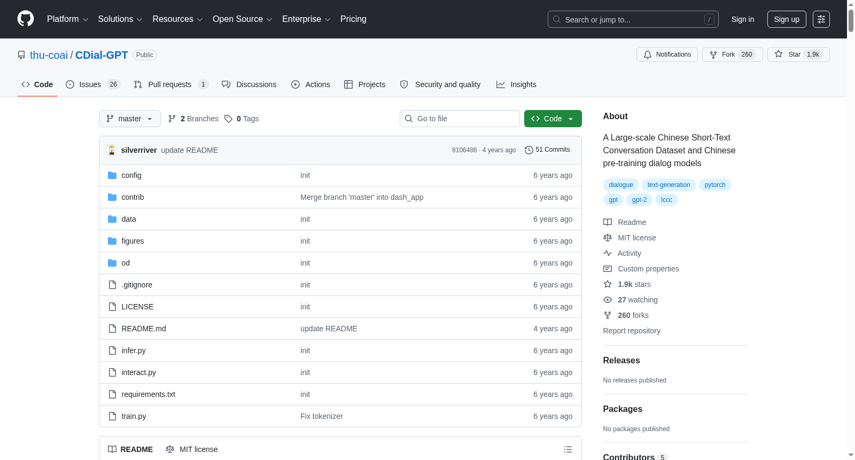Expand the Resources menu
Viewport: 855px width, 460px height.
tap(178, 19)
